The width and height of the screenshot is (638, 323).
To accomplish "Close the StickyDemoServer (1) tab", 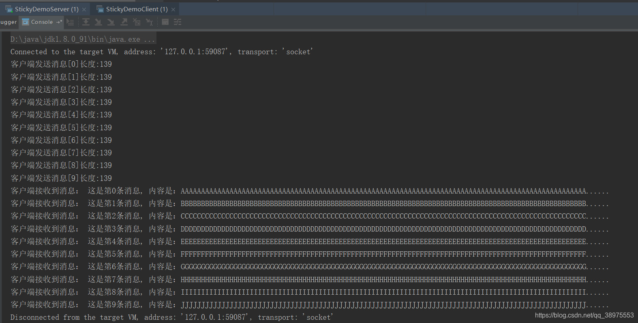I will [84, 9].
